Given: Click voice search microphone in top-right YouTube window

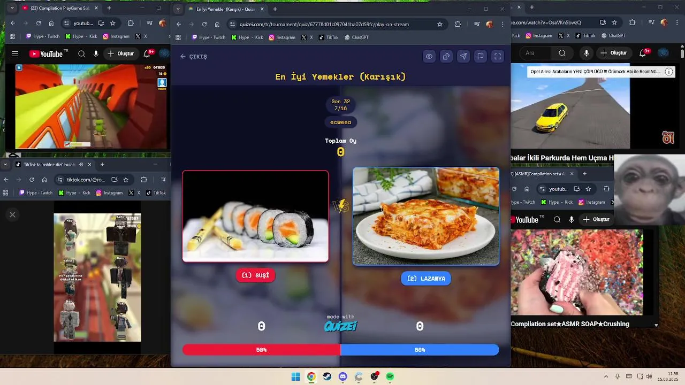Looking at the screenshot, I should tap(587, 53).
